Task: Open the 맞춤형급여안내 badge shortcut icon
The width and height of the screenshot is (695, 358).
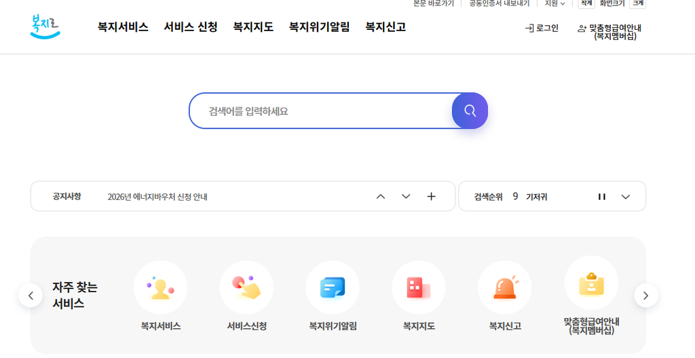Action: [x=591, y=283]
